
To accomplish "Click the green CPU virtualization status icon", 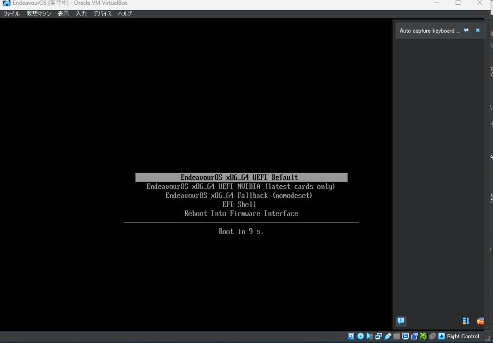I will pos(424,336).
